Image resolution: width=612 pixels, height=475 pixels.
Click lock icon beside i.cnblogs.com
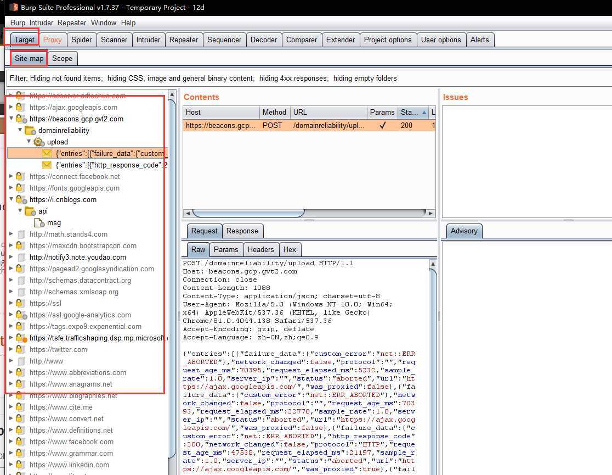pos(21,199)
